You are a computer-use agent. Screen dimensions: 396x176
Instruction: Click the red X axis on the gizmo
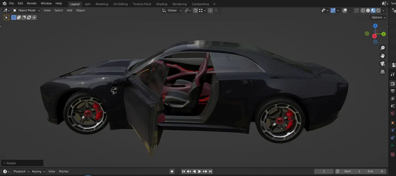pos(375,36)
